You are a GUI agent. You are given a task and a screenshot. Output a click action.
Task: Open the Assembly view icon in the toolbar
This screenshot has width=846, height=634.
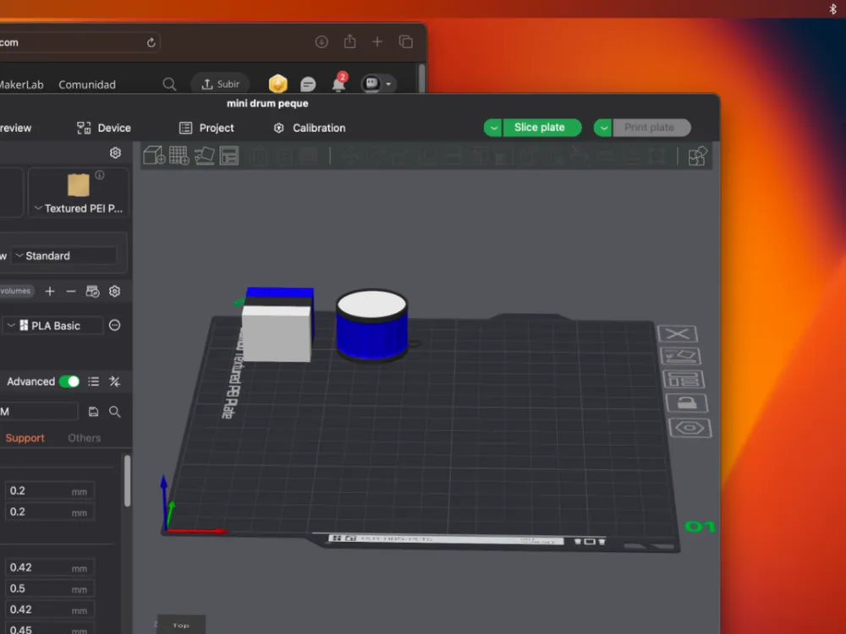pos(698,156)
